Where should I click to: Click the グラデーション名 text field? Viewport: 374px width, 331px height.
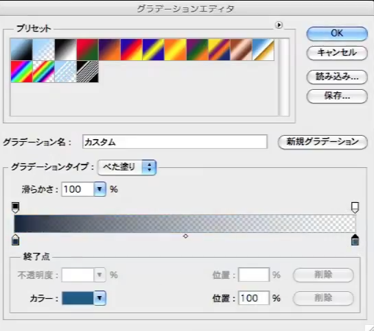click(175, 142)
